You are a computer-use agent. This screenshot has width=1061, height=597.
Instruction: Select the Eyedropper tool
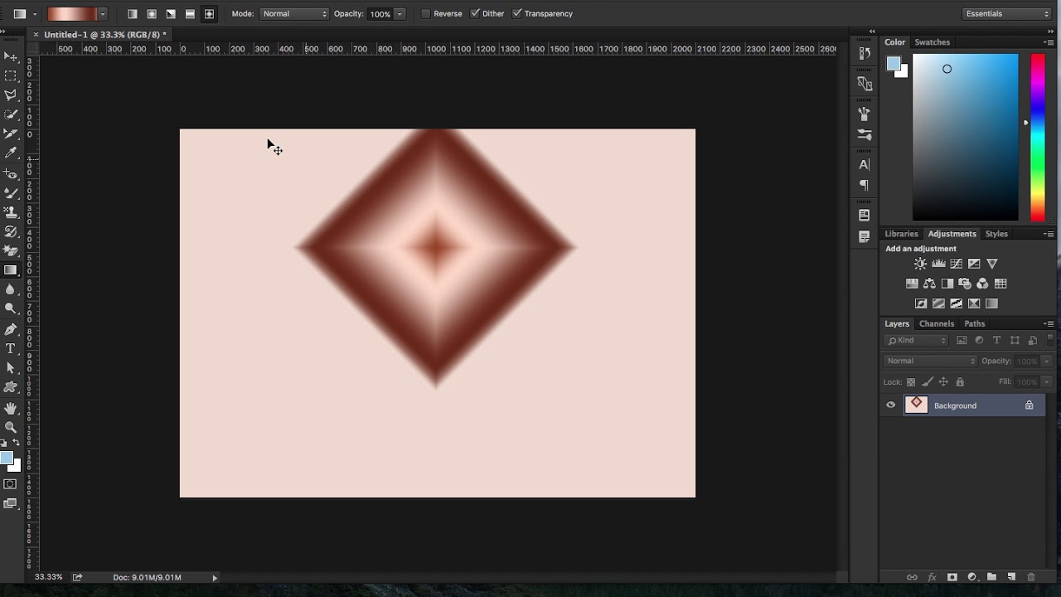pyautogui.click(x=11, y=153)
